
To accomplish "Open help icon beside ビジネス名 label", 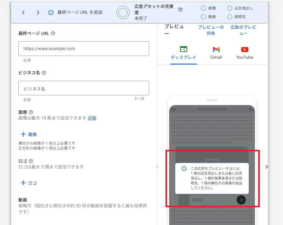I will pyautogui.click(x=44, y=73).
